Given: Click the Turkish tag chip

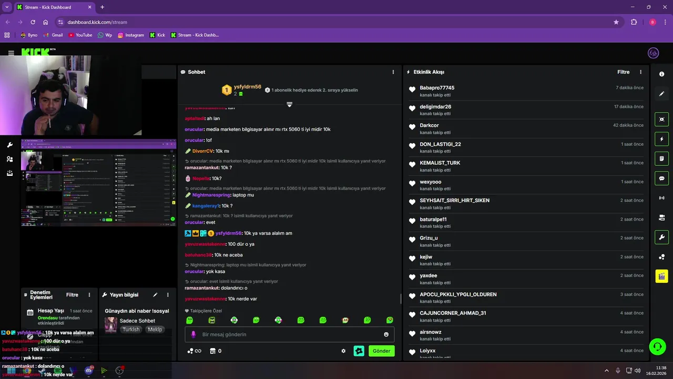Looking at the screenshot, I should tap(131, 330).
